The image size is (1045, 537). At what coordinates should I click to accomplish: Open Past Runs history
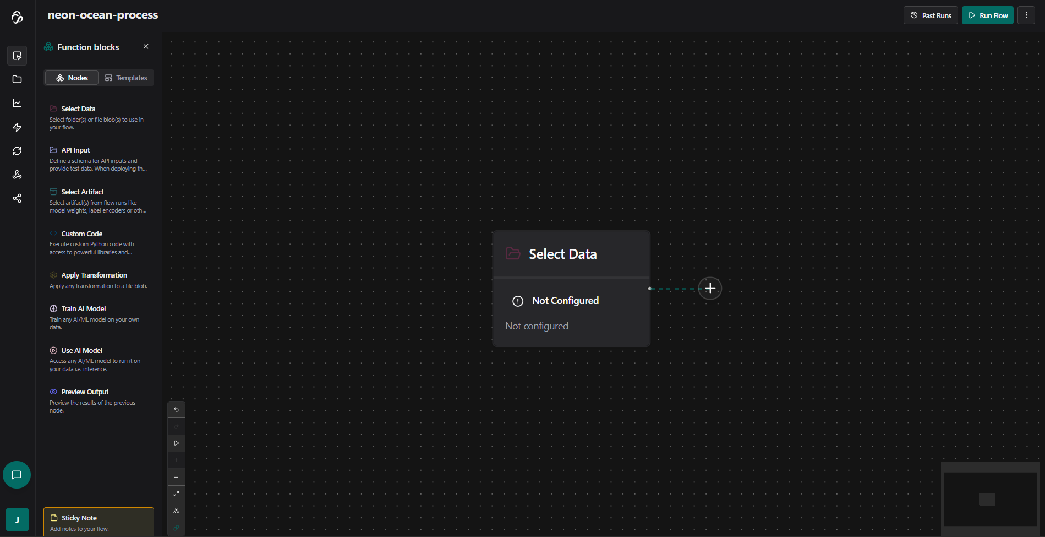[930, 15]
